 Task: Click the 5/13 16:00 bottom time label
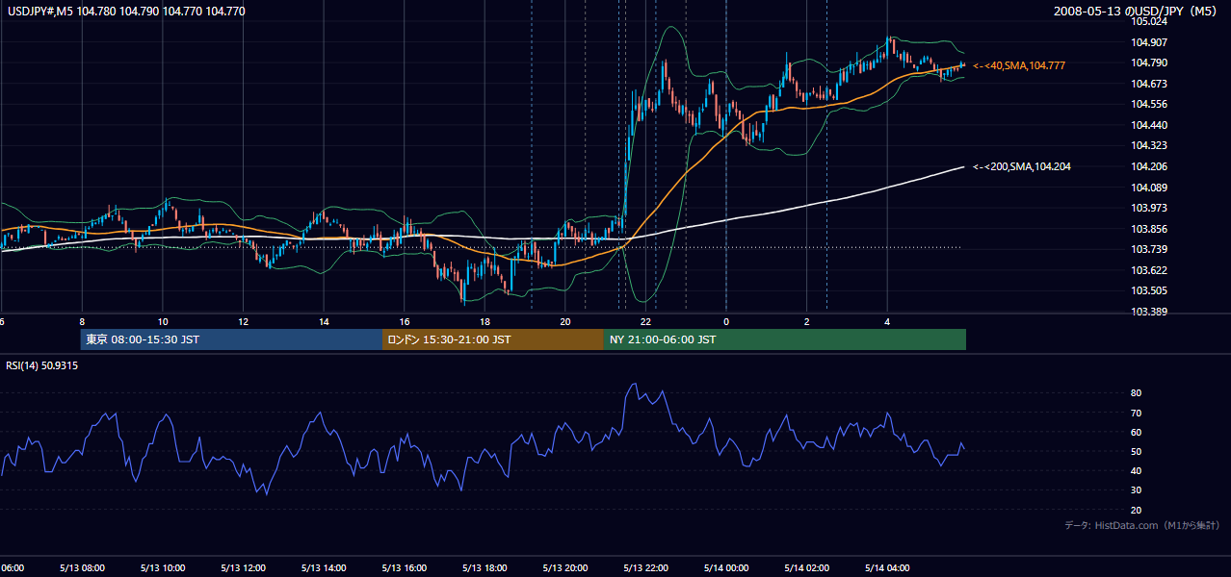(x=404, y=567)
